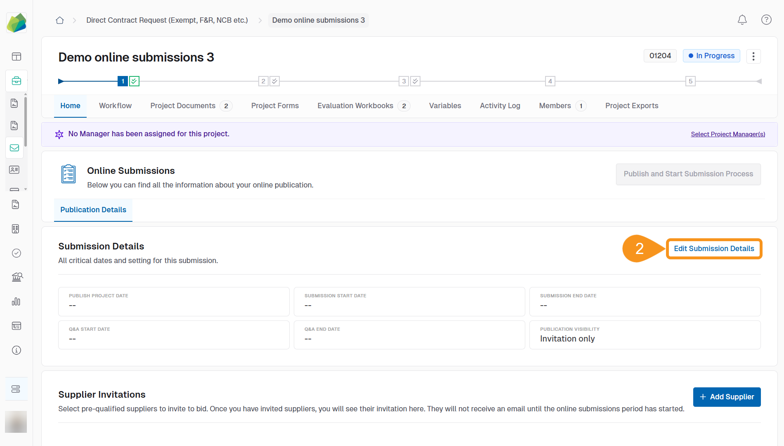This screenshot has width=784, height=446.
Task: Click Edit Submission Details button
Action: 713,249
